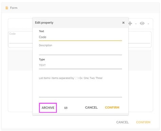This screenshot has width=161, height=131.
Task: Click the plus add icon in Form
Action: pyautogui.click(x=130, y=23)
